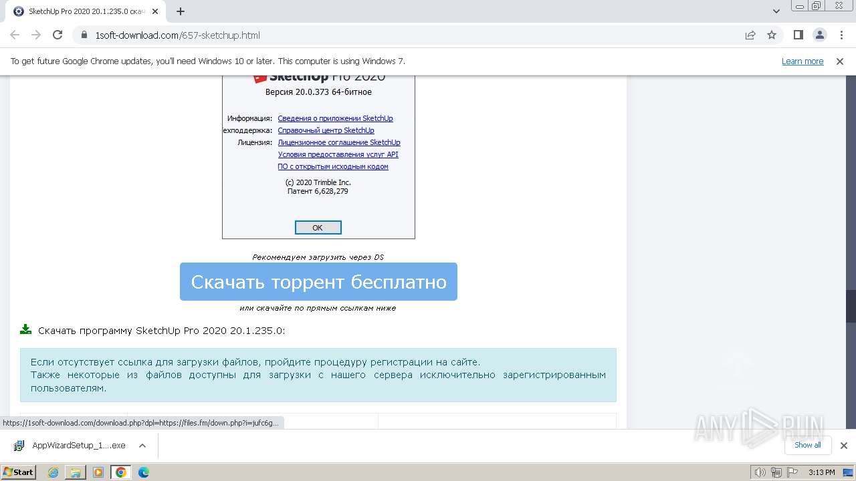Click 'Рекомендуем загрузить через DS' text
The image size is (856, 481).
pyautogui.click(x=318, y=257)
